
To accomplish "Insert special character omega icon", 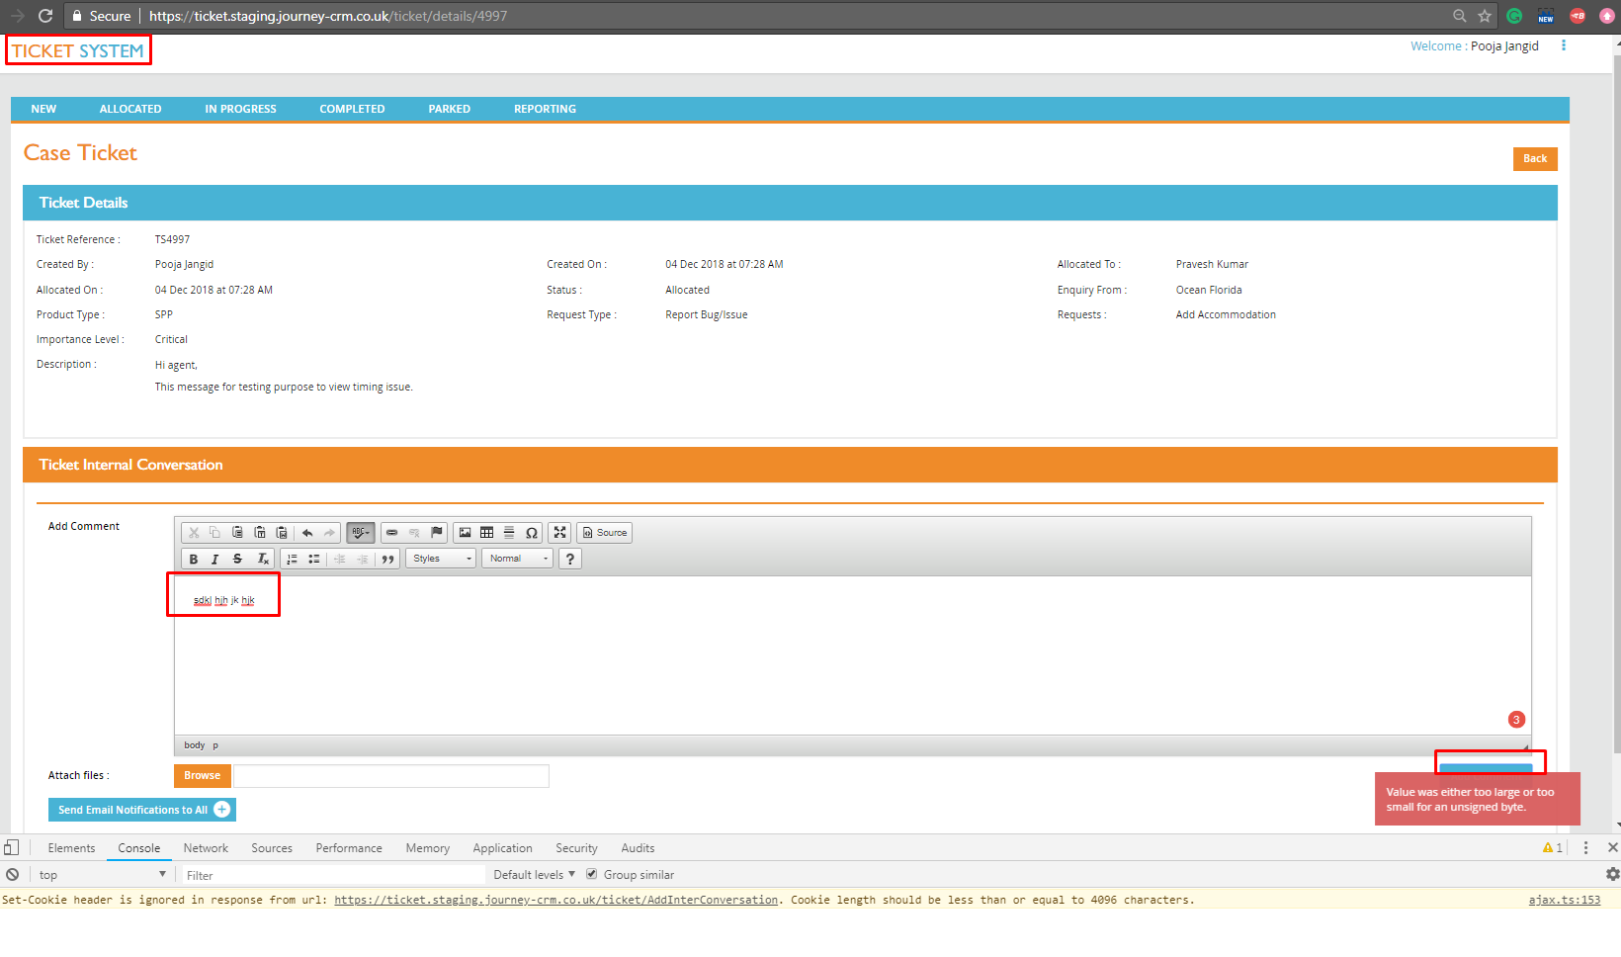I will [x=532, y=533].
